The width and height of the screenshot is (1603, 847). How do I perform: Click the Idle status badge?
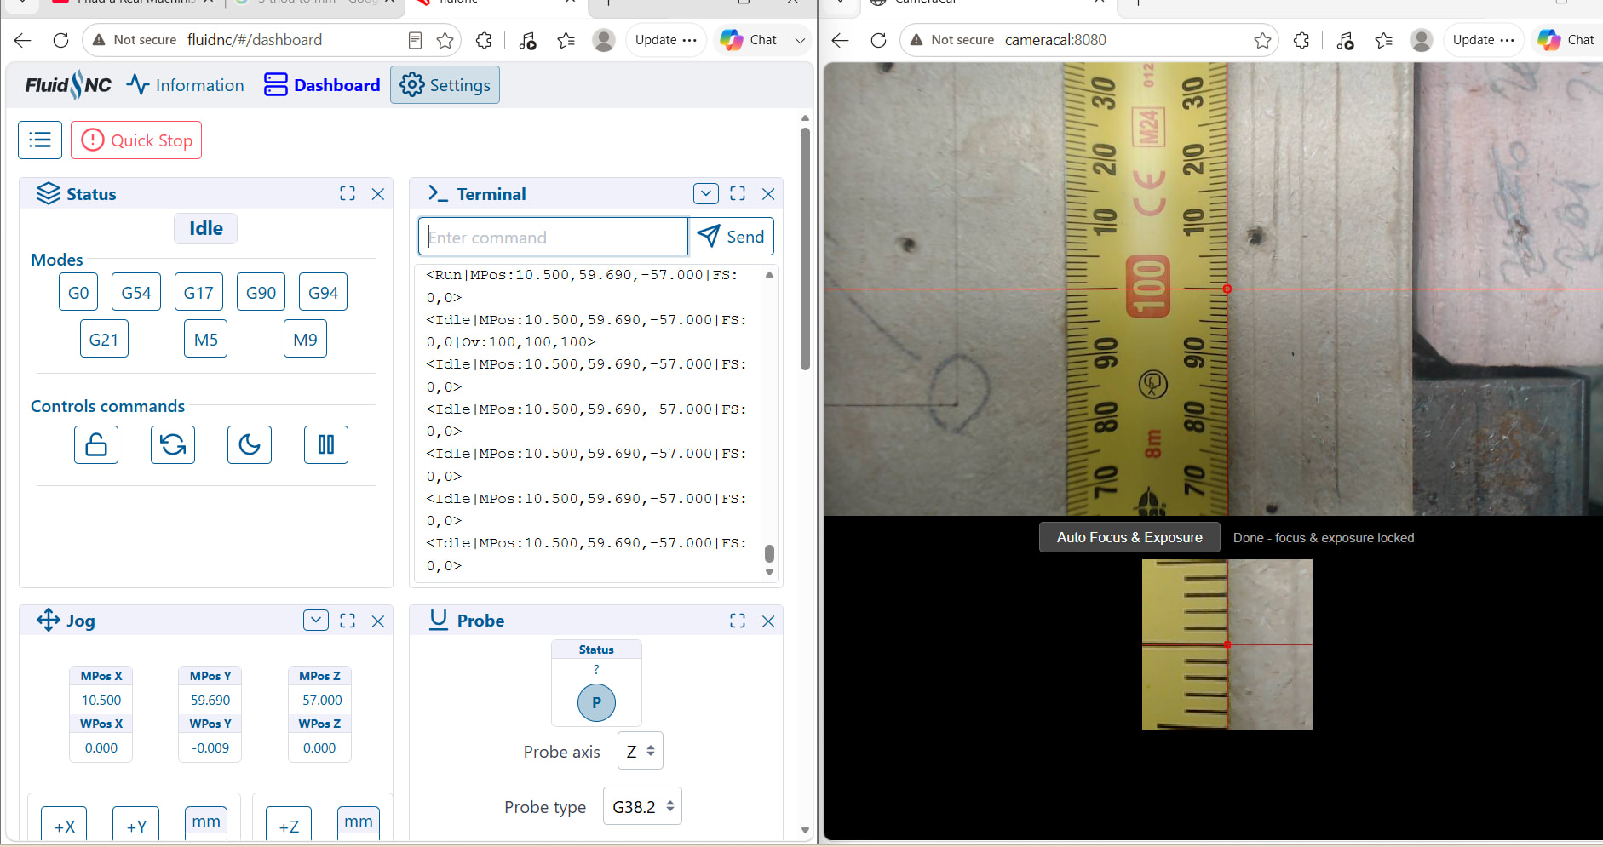206,228
